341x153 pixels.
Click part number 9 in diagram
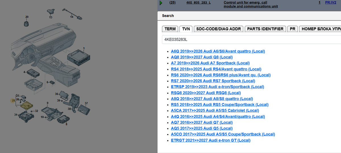click(x=47, y=103)
